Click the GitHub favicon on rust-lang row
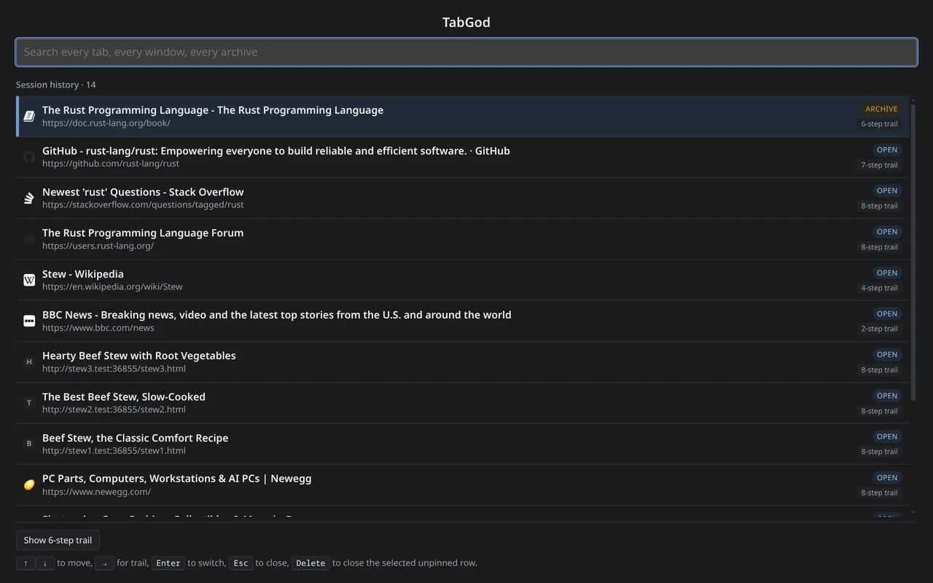This screenshot has height=583, width=933. tap(29, 157)
